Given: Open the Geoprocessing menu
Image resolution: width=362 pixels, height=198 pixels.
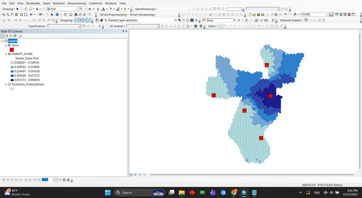Looking at the screenshot, I should (77, 3).
